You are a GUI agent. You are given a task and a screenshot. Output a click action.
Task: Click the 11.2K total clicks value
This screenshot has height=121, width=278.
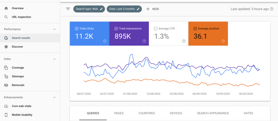click(x=84, y=36)
